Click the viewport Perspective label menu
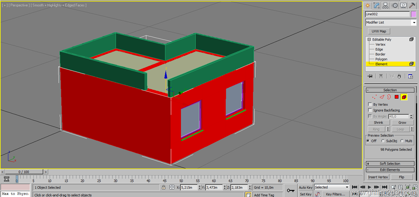 point(19,5)
